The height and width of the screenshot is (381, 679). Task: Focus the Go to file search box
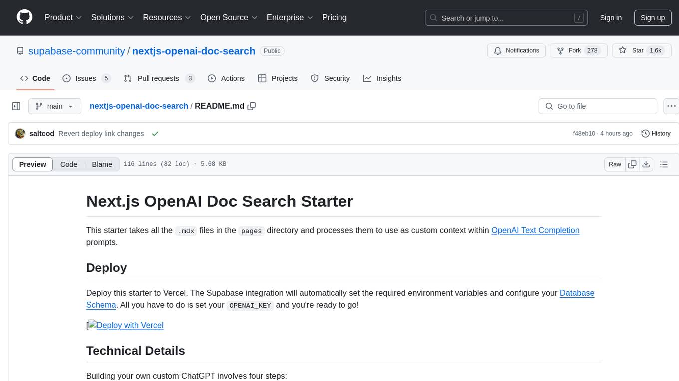coord(598,106)
